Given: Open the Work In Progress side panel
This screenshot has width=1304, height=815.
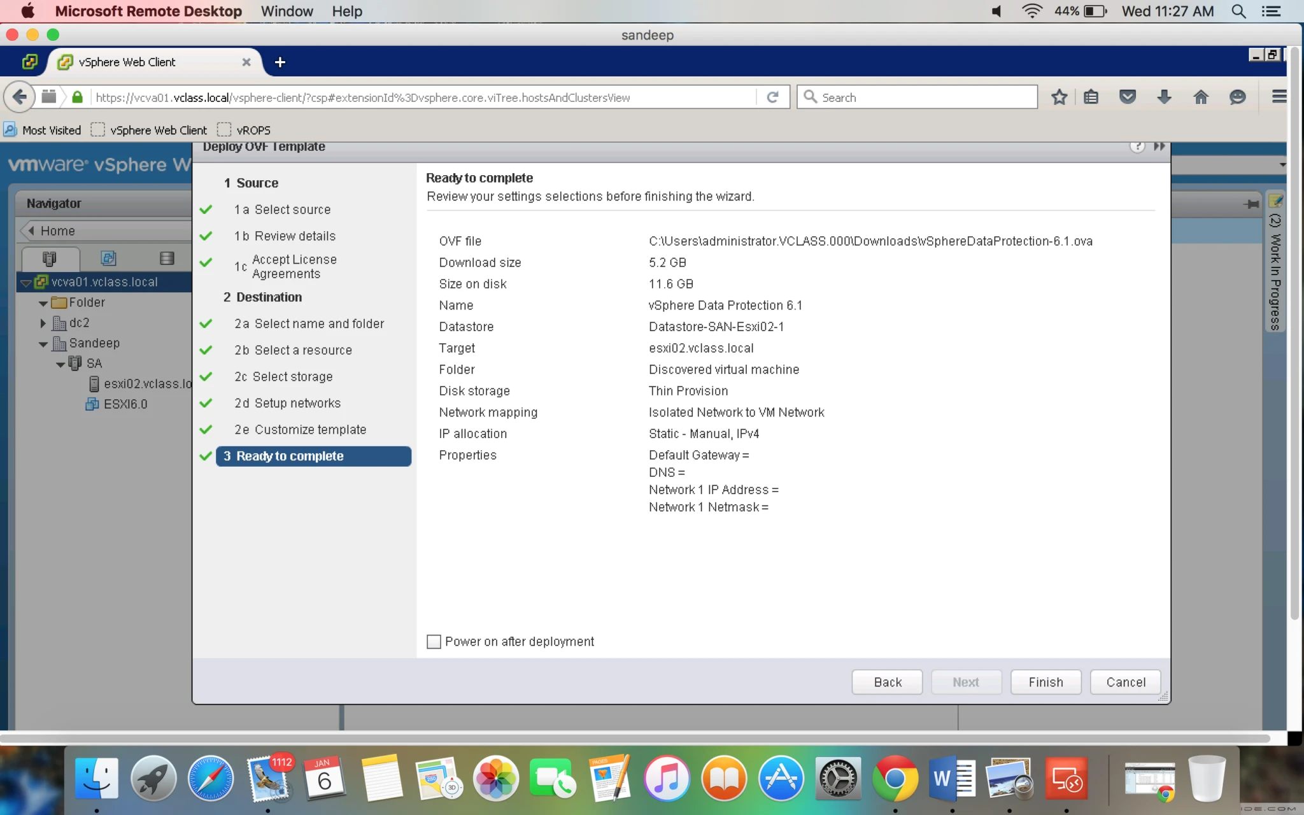Looking at the screenshot, I should coord(1275,261).
